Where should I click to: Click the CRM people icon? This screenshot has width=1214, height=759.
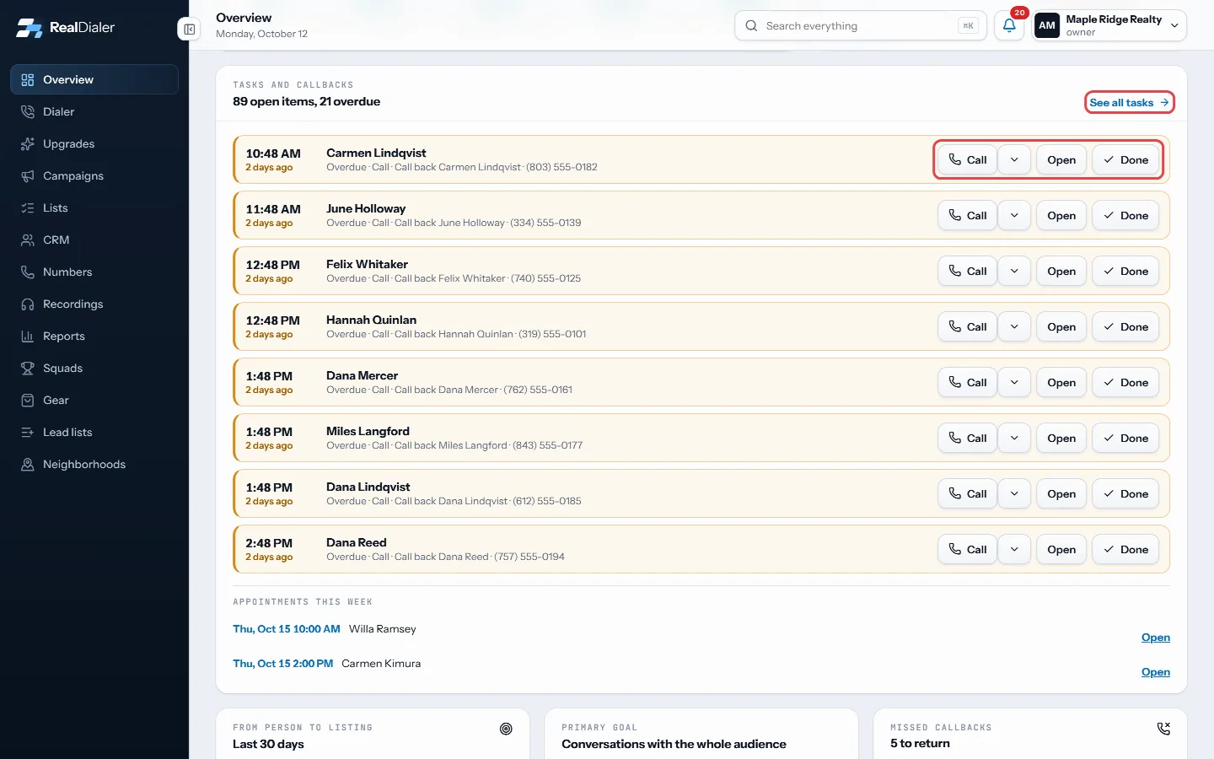click(28, 240)
